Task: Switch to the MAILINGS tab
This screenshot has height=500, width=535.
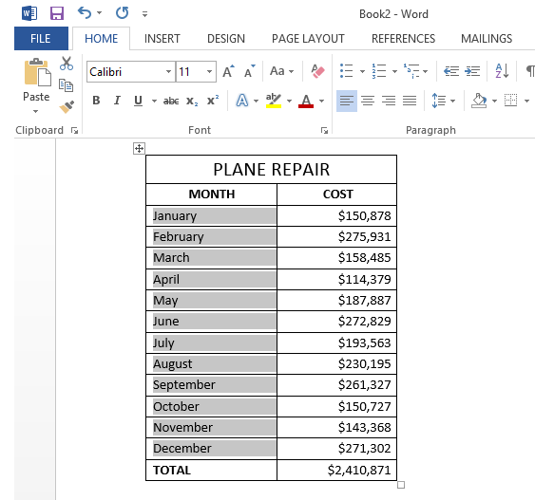Action: pos(487,39)
